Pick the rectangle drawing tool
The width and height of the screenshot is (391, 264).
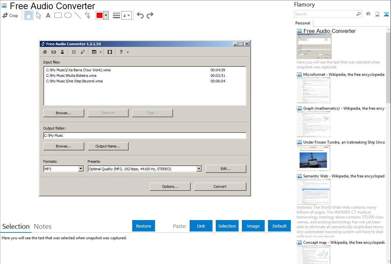pos(58,15)
